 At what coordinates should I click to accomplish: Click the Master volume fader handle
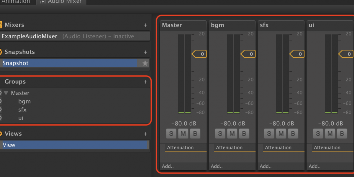click(199, 54)
